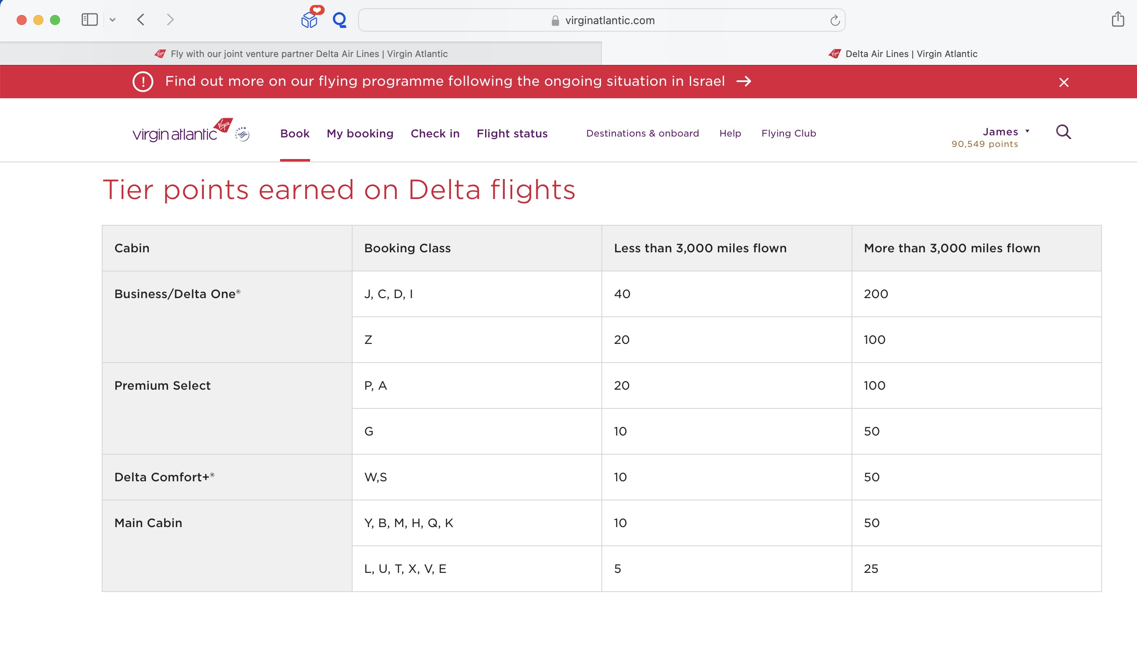Viewport: 1137px width, 657px height.
Task: Open the Share icon in Safari
Action: pyautogui.click(x=1117, y=19)
